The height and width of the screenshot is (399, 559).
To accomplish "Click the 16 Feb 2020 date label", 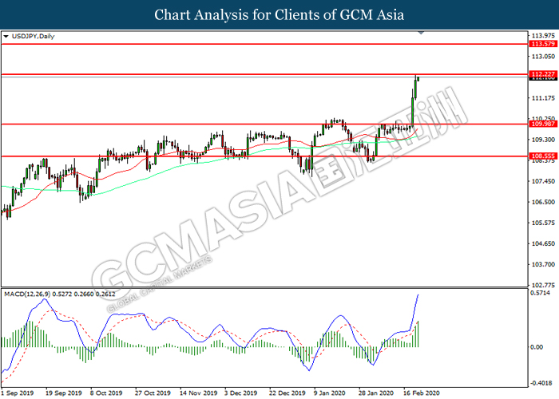I will coord(422,393).
